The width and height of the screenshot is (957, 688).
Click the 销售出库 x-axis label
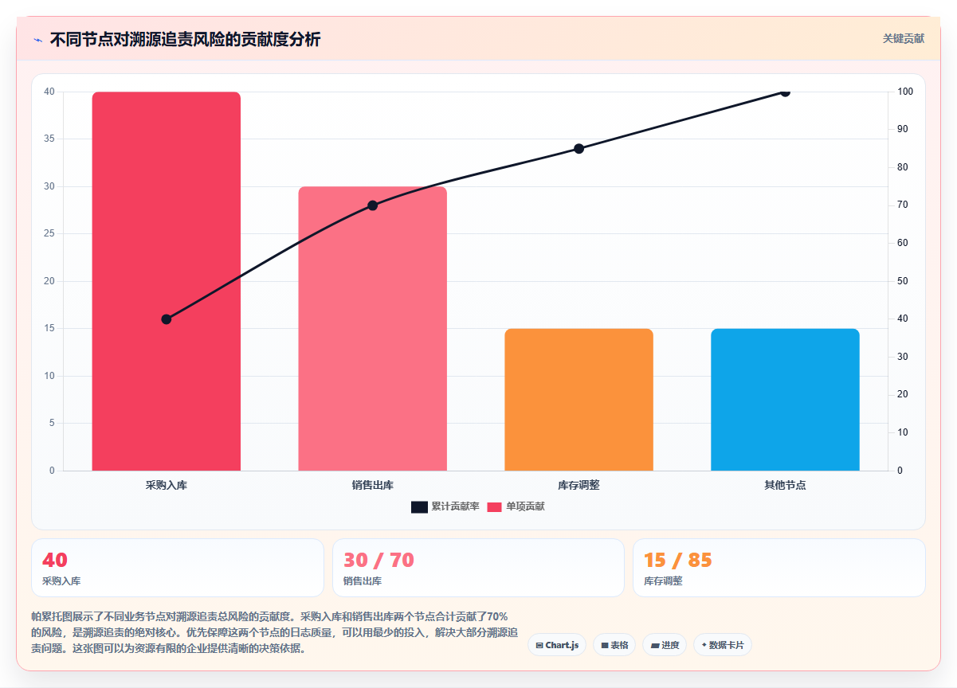[x=372, y=485]
